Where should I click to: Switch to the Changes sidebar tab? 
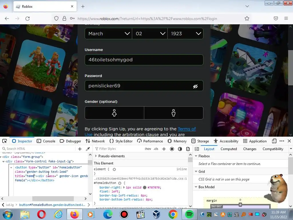pyautogui.click(x=250, y=149)
